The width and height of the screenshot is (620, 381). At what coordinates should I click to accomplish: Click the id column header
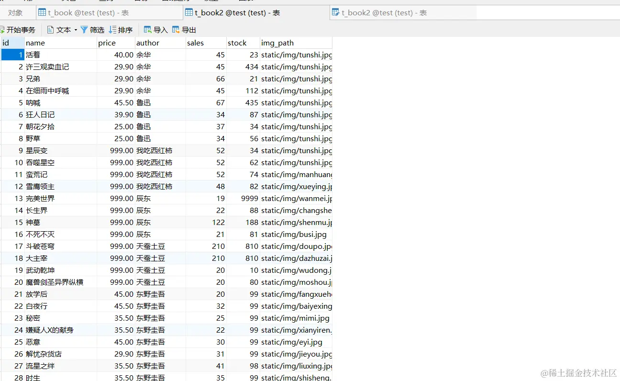coord(12,43)
